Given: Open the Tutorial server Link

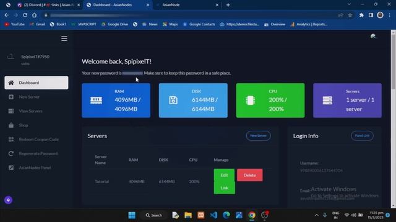Looking at the screenshot, I should coord(224,187).
